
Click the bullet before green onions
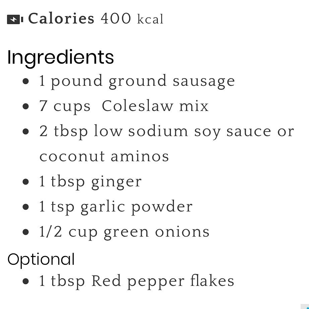26,232
